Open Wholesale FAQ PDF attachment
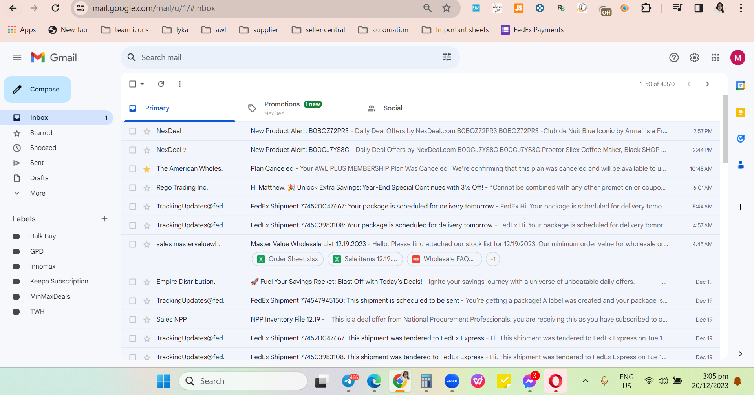Image resolution: width=754 pixels, height=395 pixels. coord(445,259)
